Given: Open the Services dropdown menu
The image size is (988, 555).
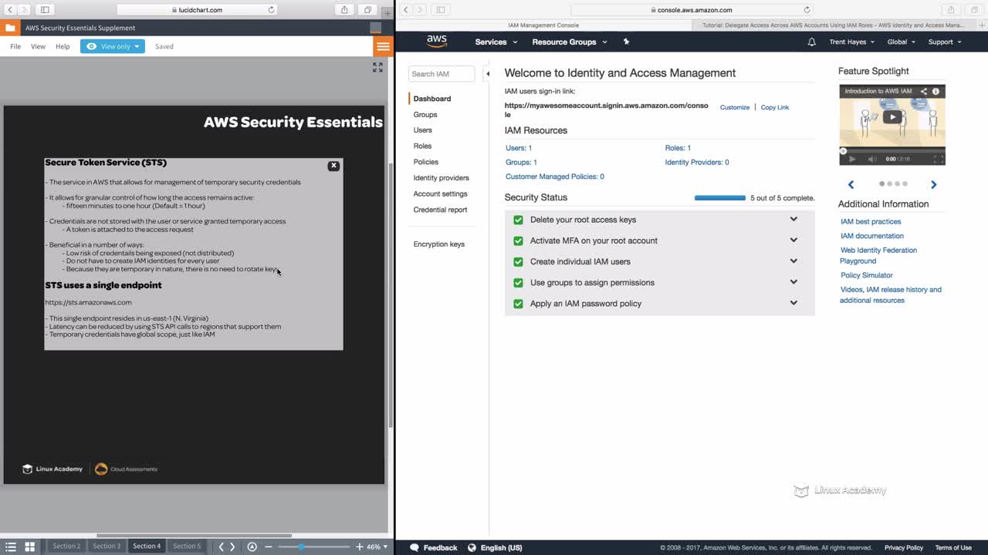Looking at the screenshot, I should [x=496, y=42].
